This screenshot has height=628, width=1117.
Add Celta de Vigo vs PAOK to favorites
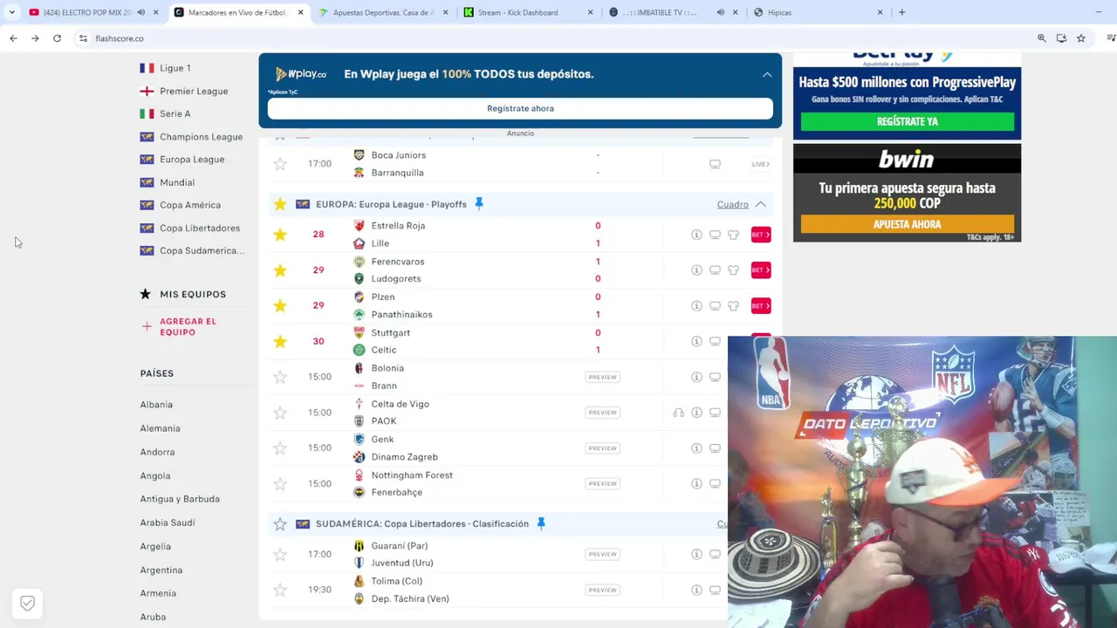point(279,413)
